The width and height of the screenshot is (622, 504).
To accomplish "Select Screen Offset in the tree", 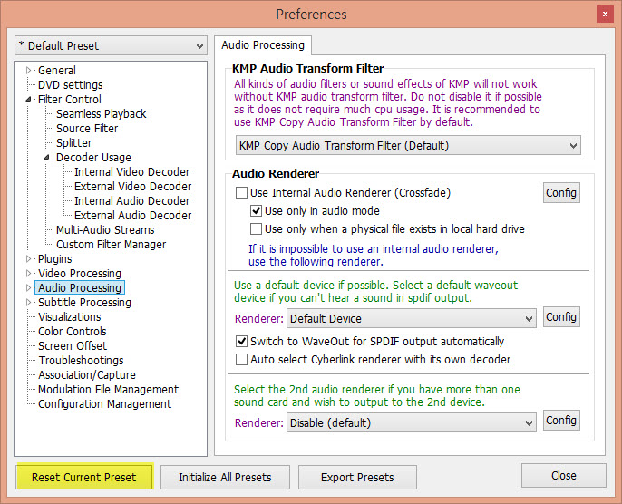I will (x=73, y=345).
